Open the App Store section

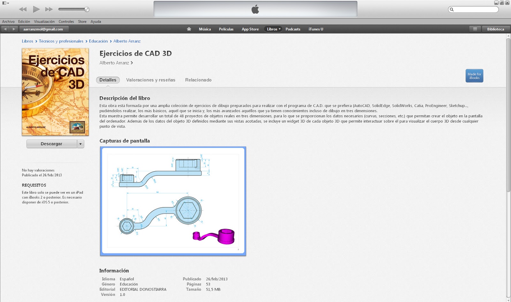250,29
